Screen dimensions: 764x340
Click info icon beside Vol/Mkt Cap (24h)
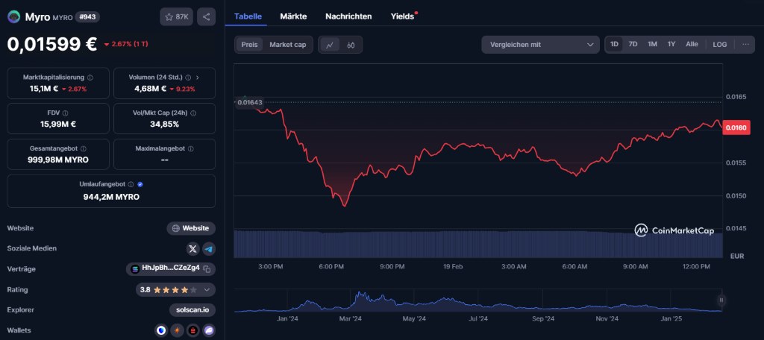tap(193, 113)
